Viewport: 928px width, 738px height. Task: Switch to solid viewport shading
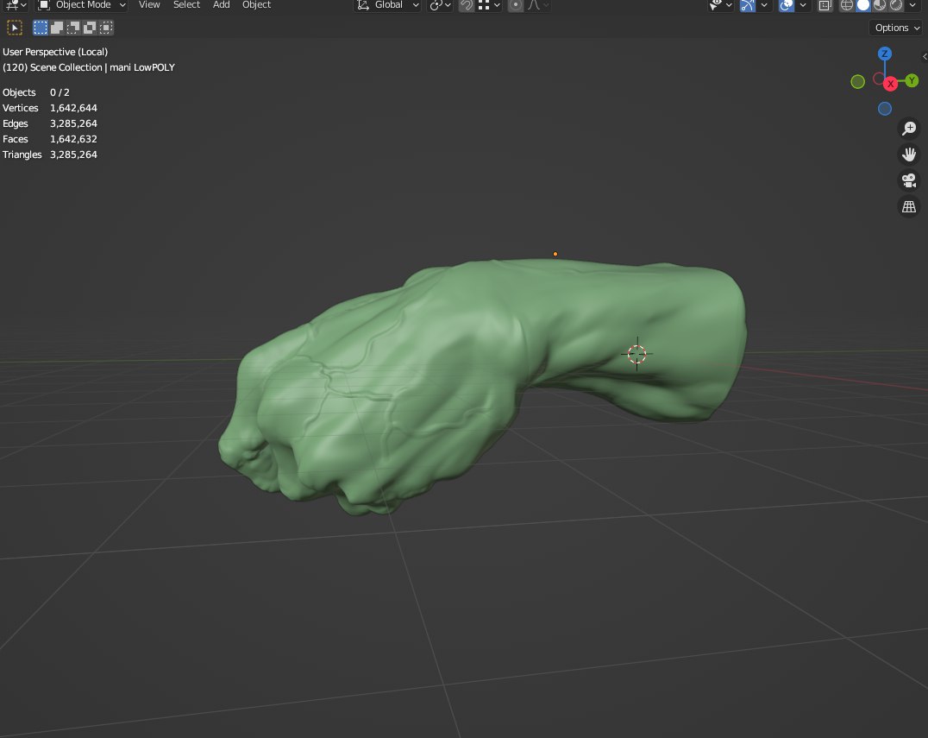(863, 4)
